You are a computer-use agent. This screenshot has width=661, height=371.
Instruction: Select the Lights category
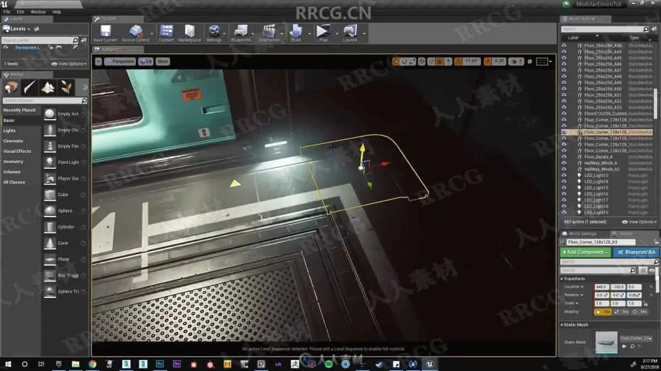point(20,131)
